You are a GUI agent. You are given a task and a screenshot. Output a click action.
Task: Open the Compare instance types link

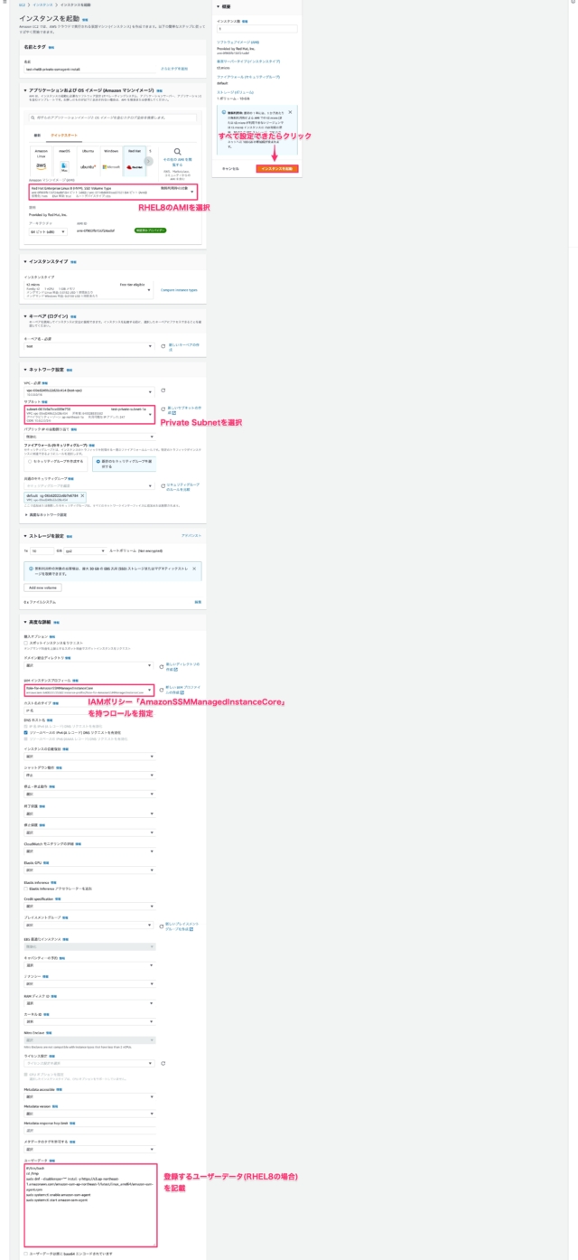pos(179,289)
